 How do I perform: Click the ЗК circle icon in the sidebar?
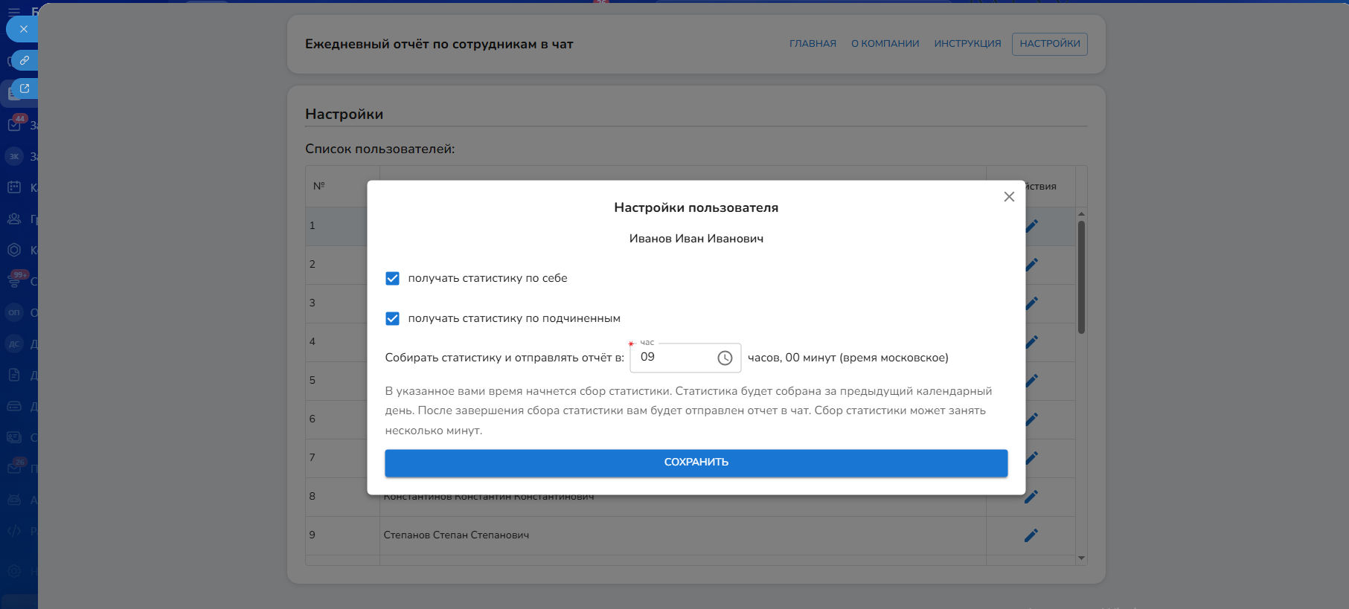coord(14,156)
